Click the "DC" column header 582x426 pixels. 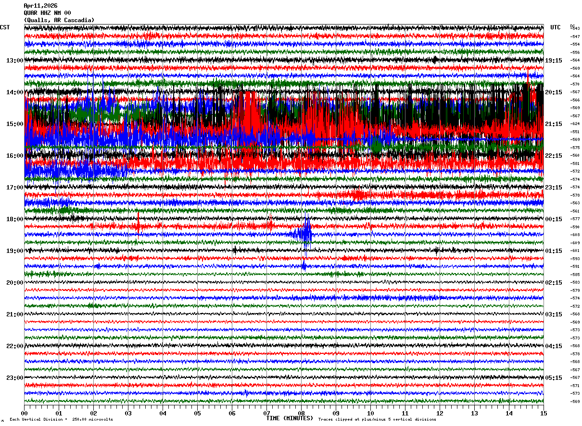(572, 26)
